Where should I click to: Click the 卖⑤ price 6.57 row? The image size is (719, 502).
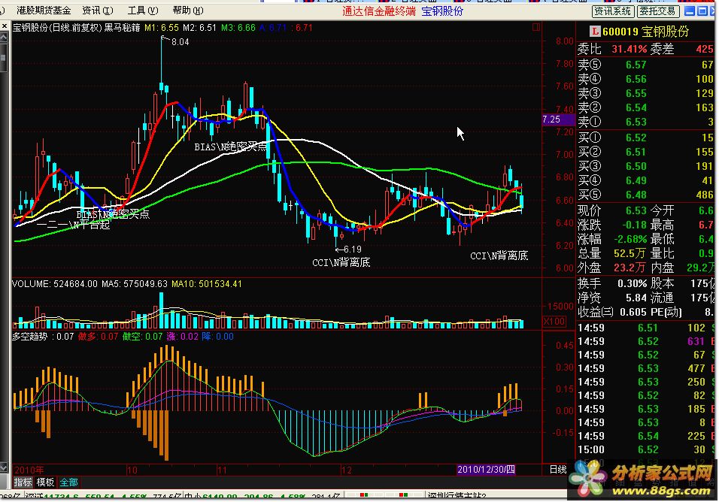point(645,65)
